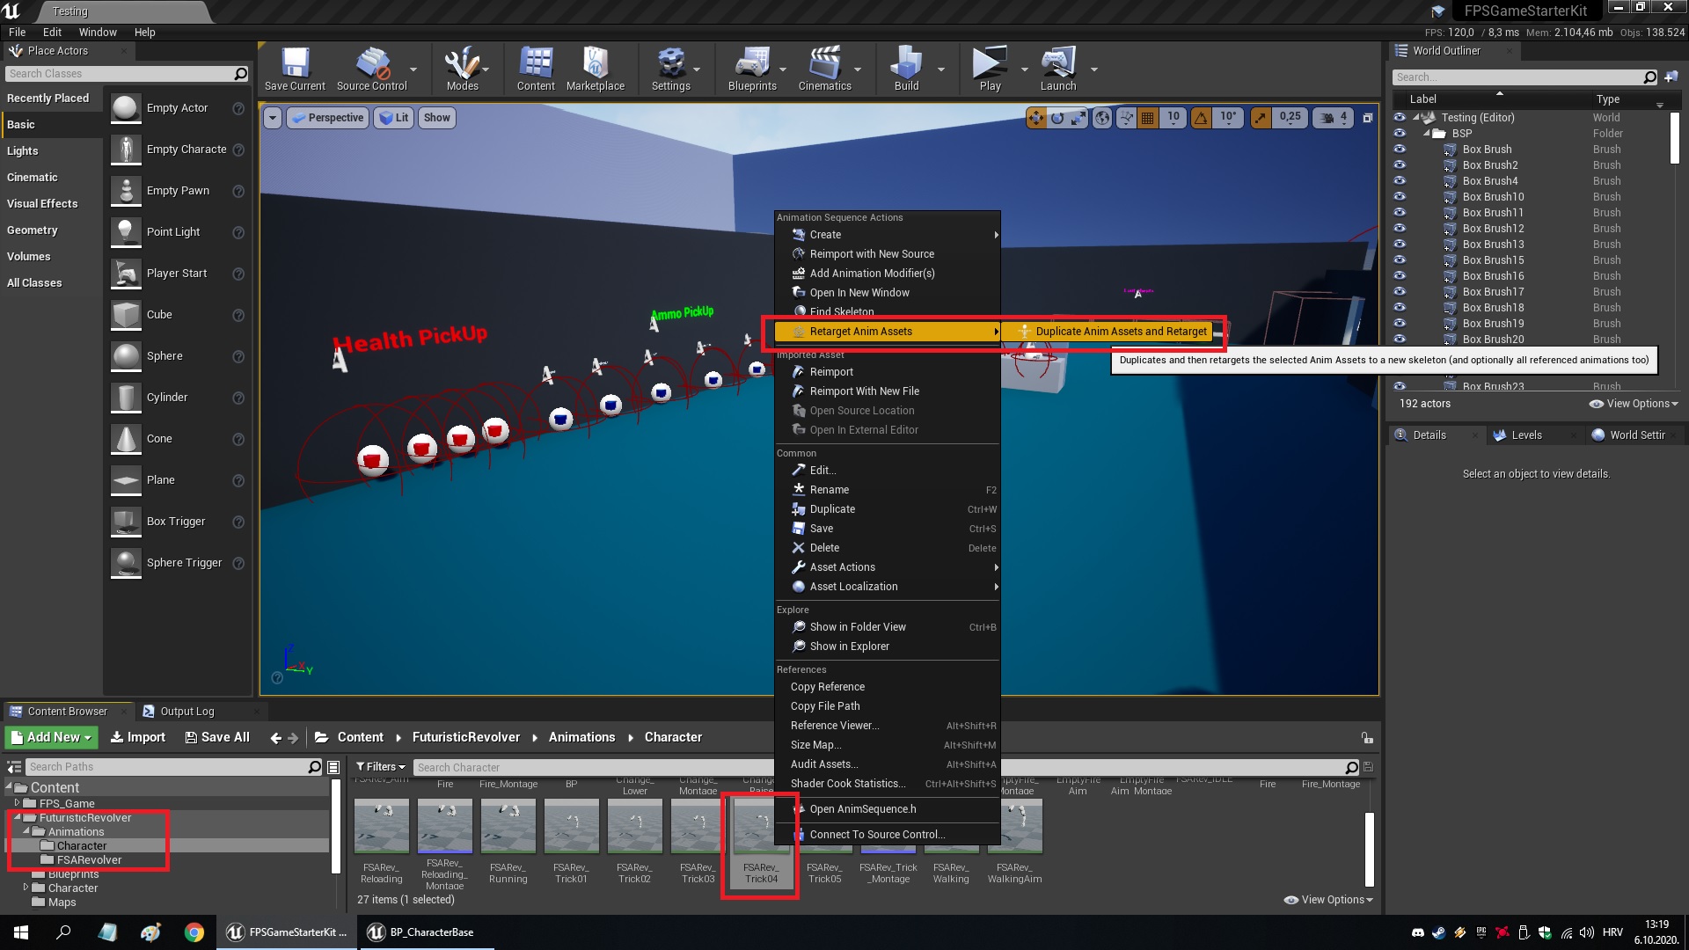
Task: Click the Save All button
Action: 216,737
